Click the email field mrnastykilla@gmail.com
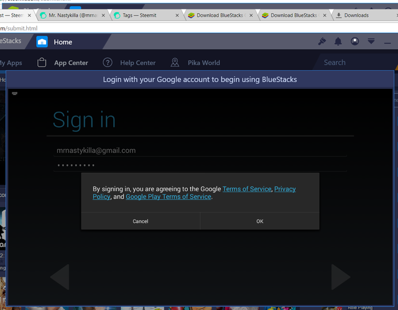The width and height of the screenshot is (398, 310). coord(200,150)
